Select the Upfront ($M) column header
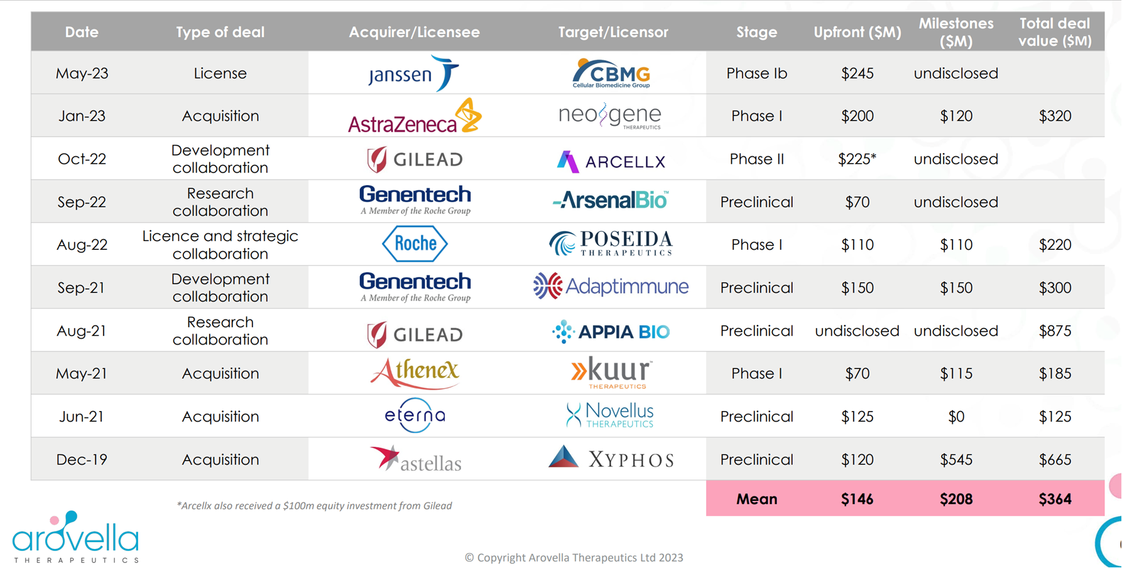Image resolution: width=1122 pixels, height=568 pixels. coord(857,32)
